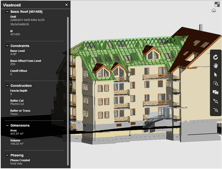Image resolution: width=222 pixels, height=169 pixels.
Task: Collapse the Construction section
Action: click(7, 86)
